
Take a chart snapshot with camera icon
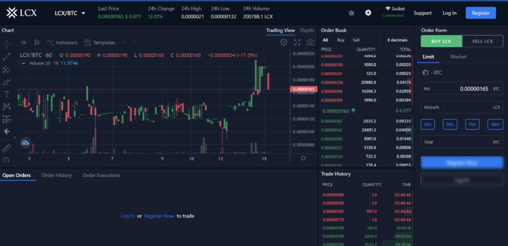coord(311,43)
